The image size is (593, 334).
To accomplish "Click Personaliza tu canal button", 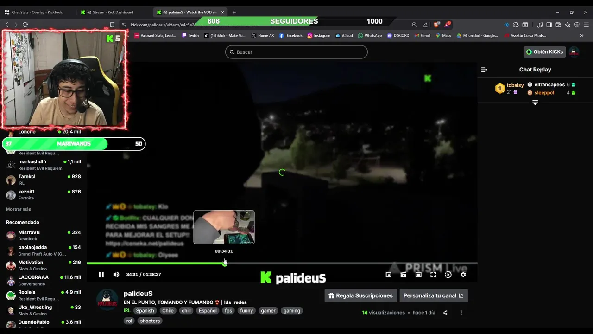I will pyautogui.click(x=434, y=295).
